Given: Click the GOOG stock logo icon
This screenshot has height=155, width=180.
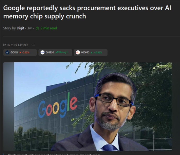Looking at the screenshot, I should 7,52.
